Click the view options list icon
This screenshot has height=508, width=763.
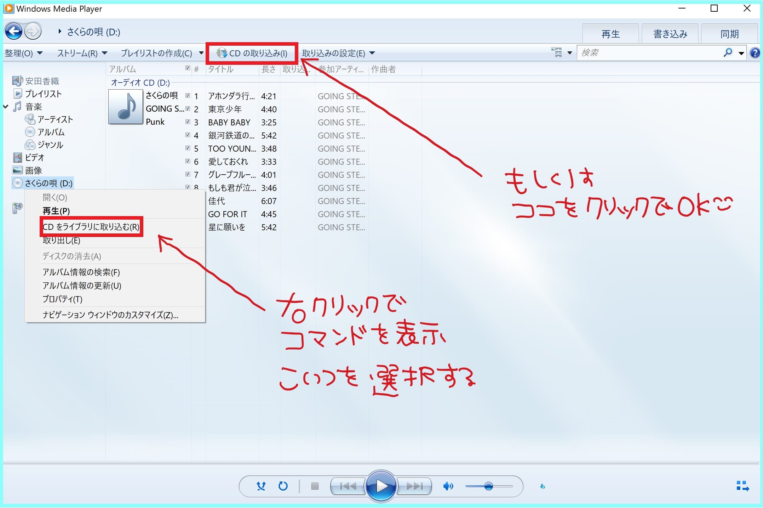(556, 52)
